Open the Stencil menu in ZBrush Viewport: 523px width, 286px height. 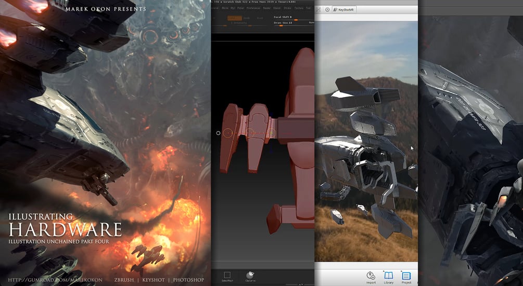point(277,8)
